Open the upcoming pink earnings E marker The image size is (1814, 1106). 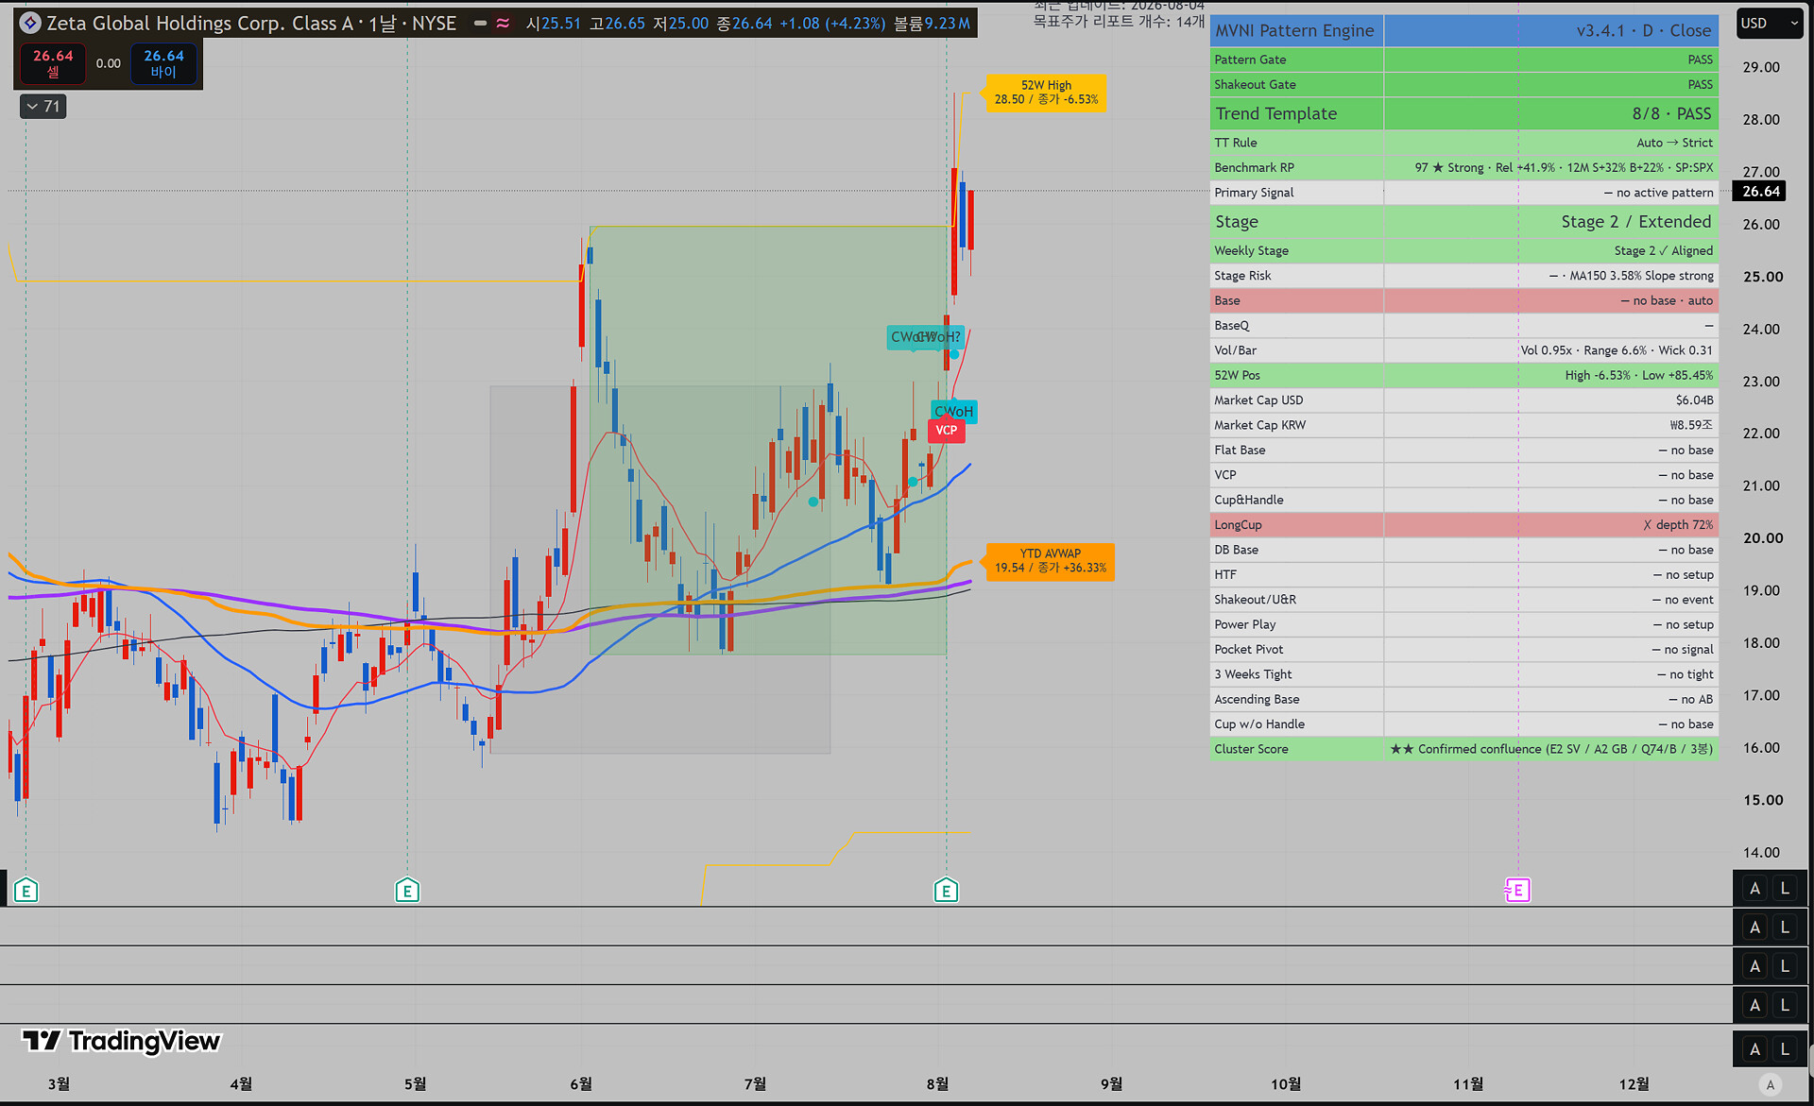coord(1517,890)
